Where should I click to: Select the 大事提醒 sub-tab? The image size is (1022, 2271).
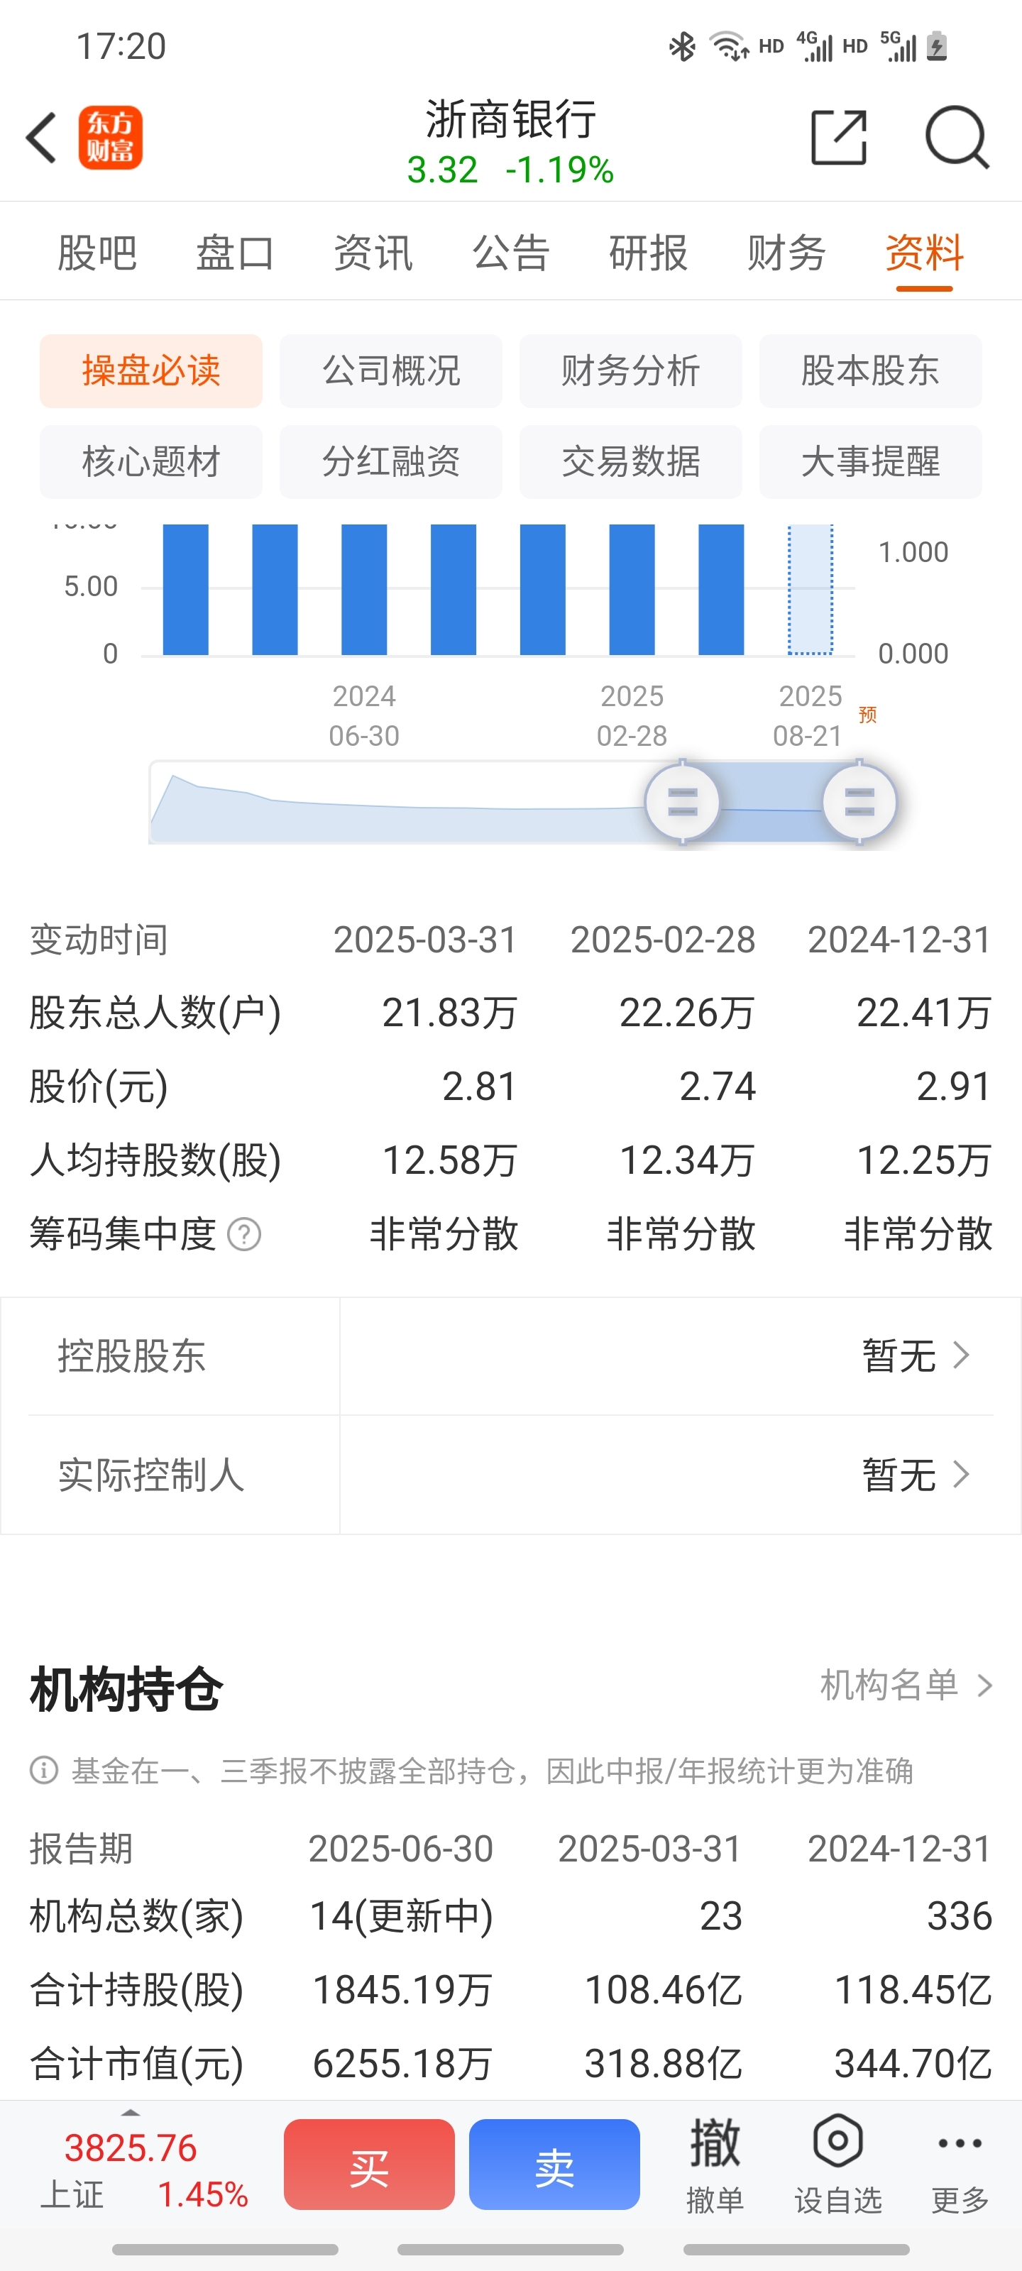click(x=870, y=462)
